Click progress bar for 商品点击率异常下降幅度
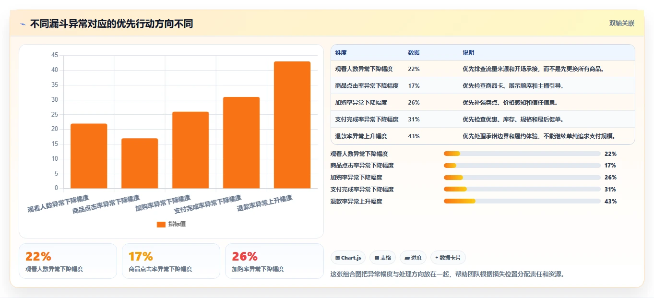This screenshot has width=654, height=298. 522,166
